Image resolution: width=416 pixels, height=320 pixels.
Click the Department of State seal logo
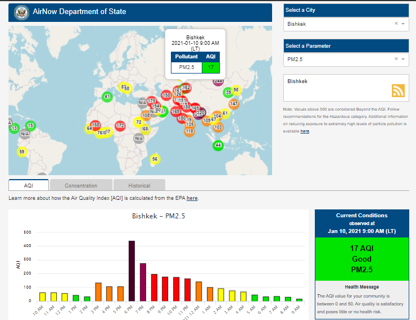(21, 12)
